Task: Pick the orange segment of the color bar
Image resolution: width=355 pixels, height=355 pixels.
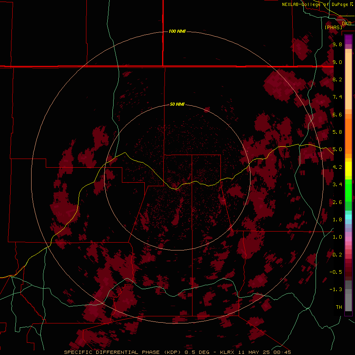Action: tap(348, 136)
